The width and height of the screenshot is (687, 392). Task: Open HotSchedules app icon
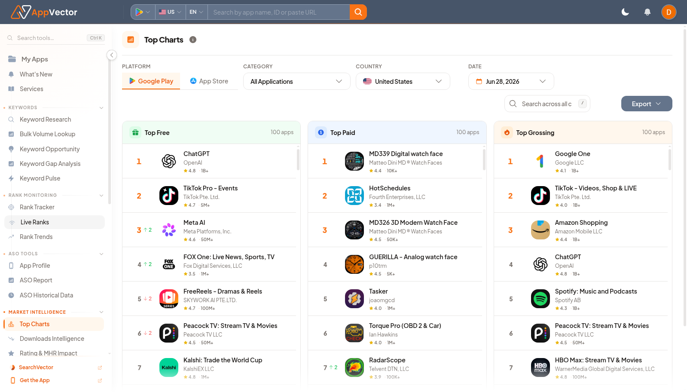pos(354,196)
